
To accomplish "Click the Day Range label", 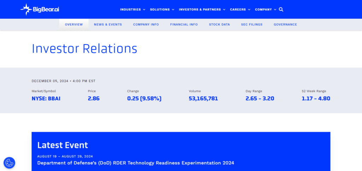I will tap(254, 91).
